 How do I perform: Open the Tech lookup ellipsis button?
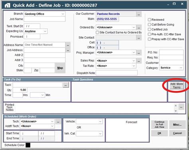(58, 122)
